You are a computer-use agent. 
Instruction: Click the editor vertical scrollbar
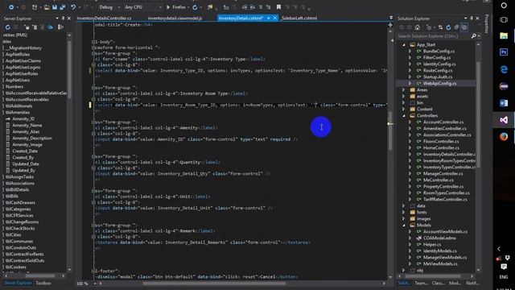pyautogui.click(x=390, y=131)
